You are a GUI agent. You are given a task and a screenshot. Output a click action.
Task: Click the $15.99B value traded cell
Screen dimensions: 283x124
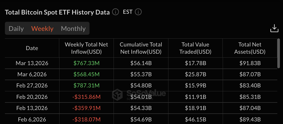196,85
